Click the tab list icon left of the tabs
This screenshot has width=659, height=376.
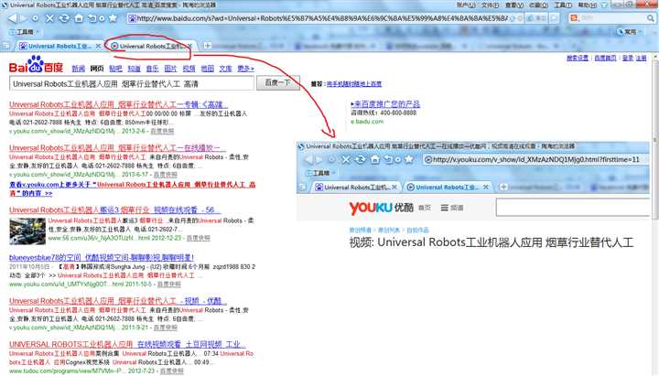pos(5,46)
